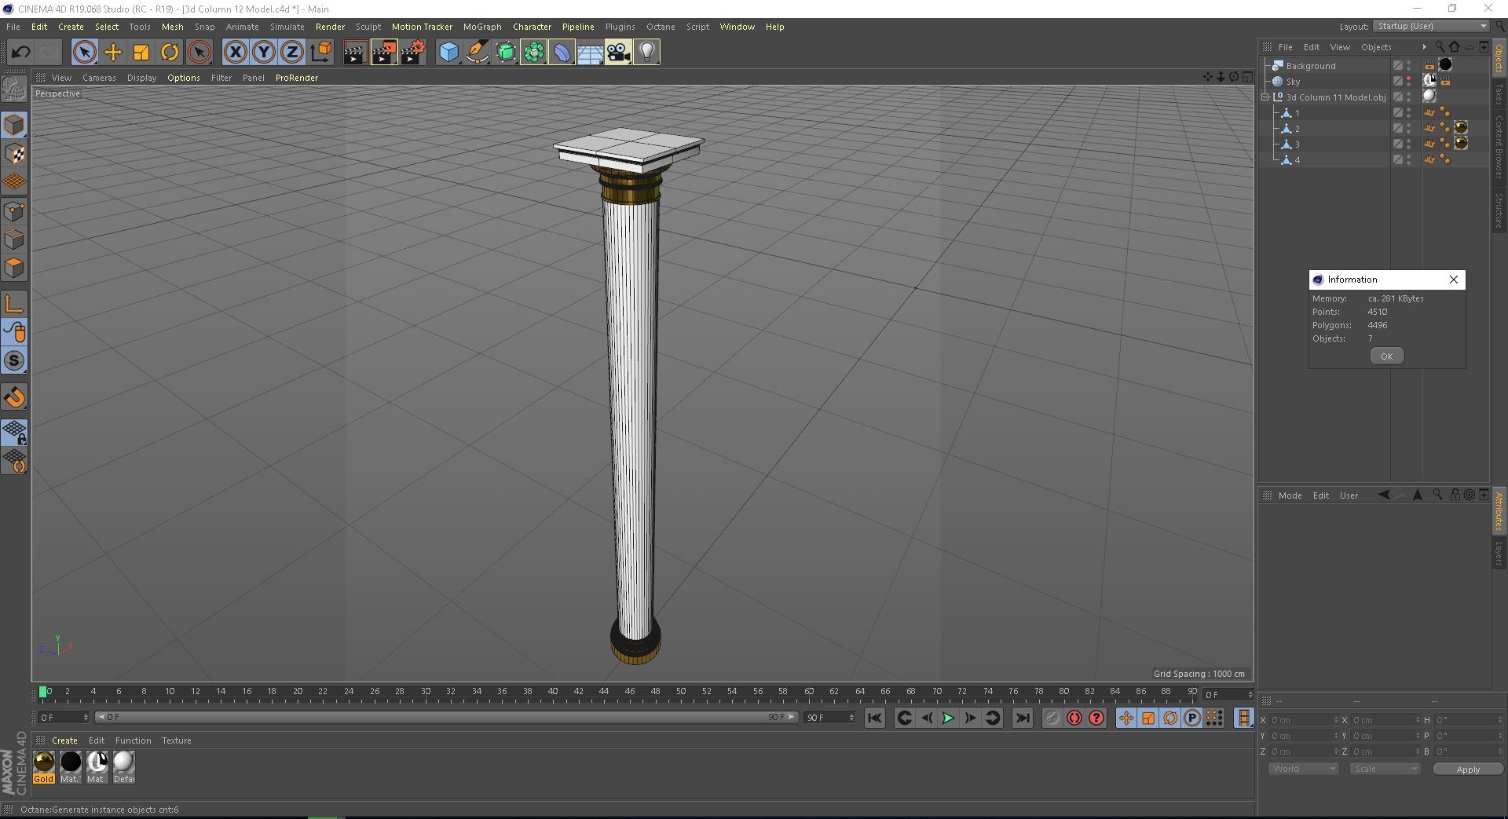
Task: Select the Move tool in top toolbar
Action: pos(113,53)
